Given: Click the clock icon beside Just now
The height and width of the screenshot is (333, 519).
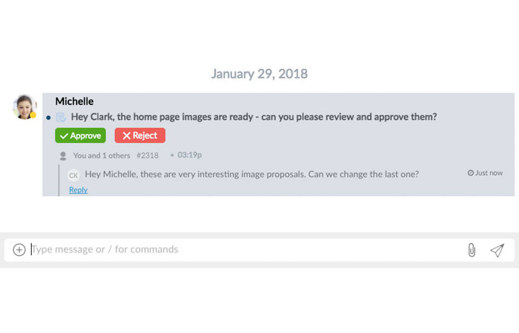Looking at the screenshot, I should point(470,173).
